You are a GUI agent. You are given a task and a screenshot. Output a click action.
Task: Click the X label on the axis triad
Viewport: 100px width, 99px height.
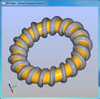15,92
